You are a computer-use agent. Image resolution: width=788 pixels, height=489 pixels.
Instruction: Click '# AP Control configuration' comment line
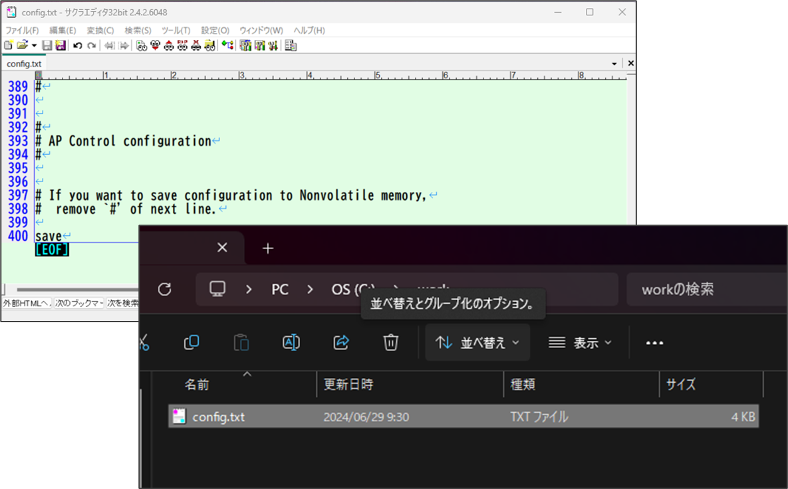tap(123, 141)
